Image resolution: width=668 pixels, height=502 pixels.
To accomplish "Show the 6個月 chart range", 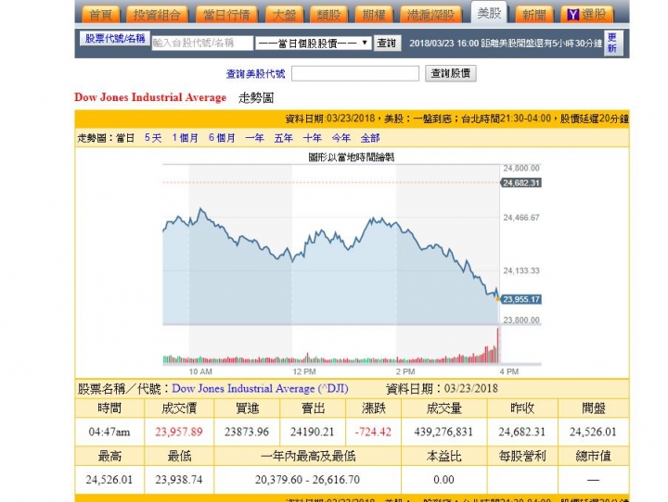I will click(222, 138).
